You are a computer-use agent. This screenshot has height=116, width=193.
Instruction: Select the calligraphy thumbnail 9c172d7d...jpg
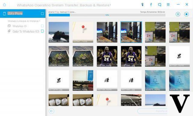point(59,80)
